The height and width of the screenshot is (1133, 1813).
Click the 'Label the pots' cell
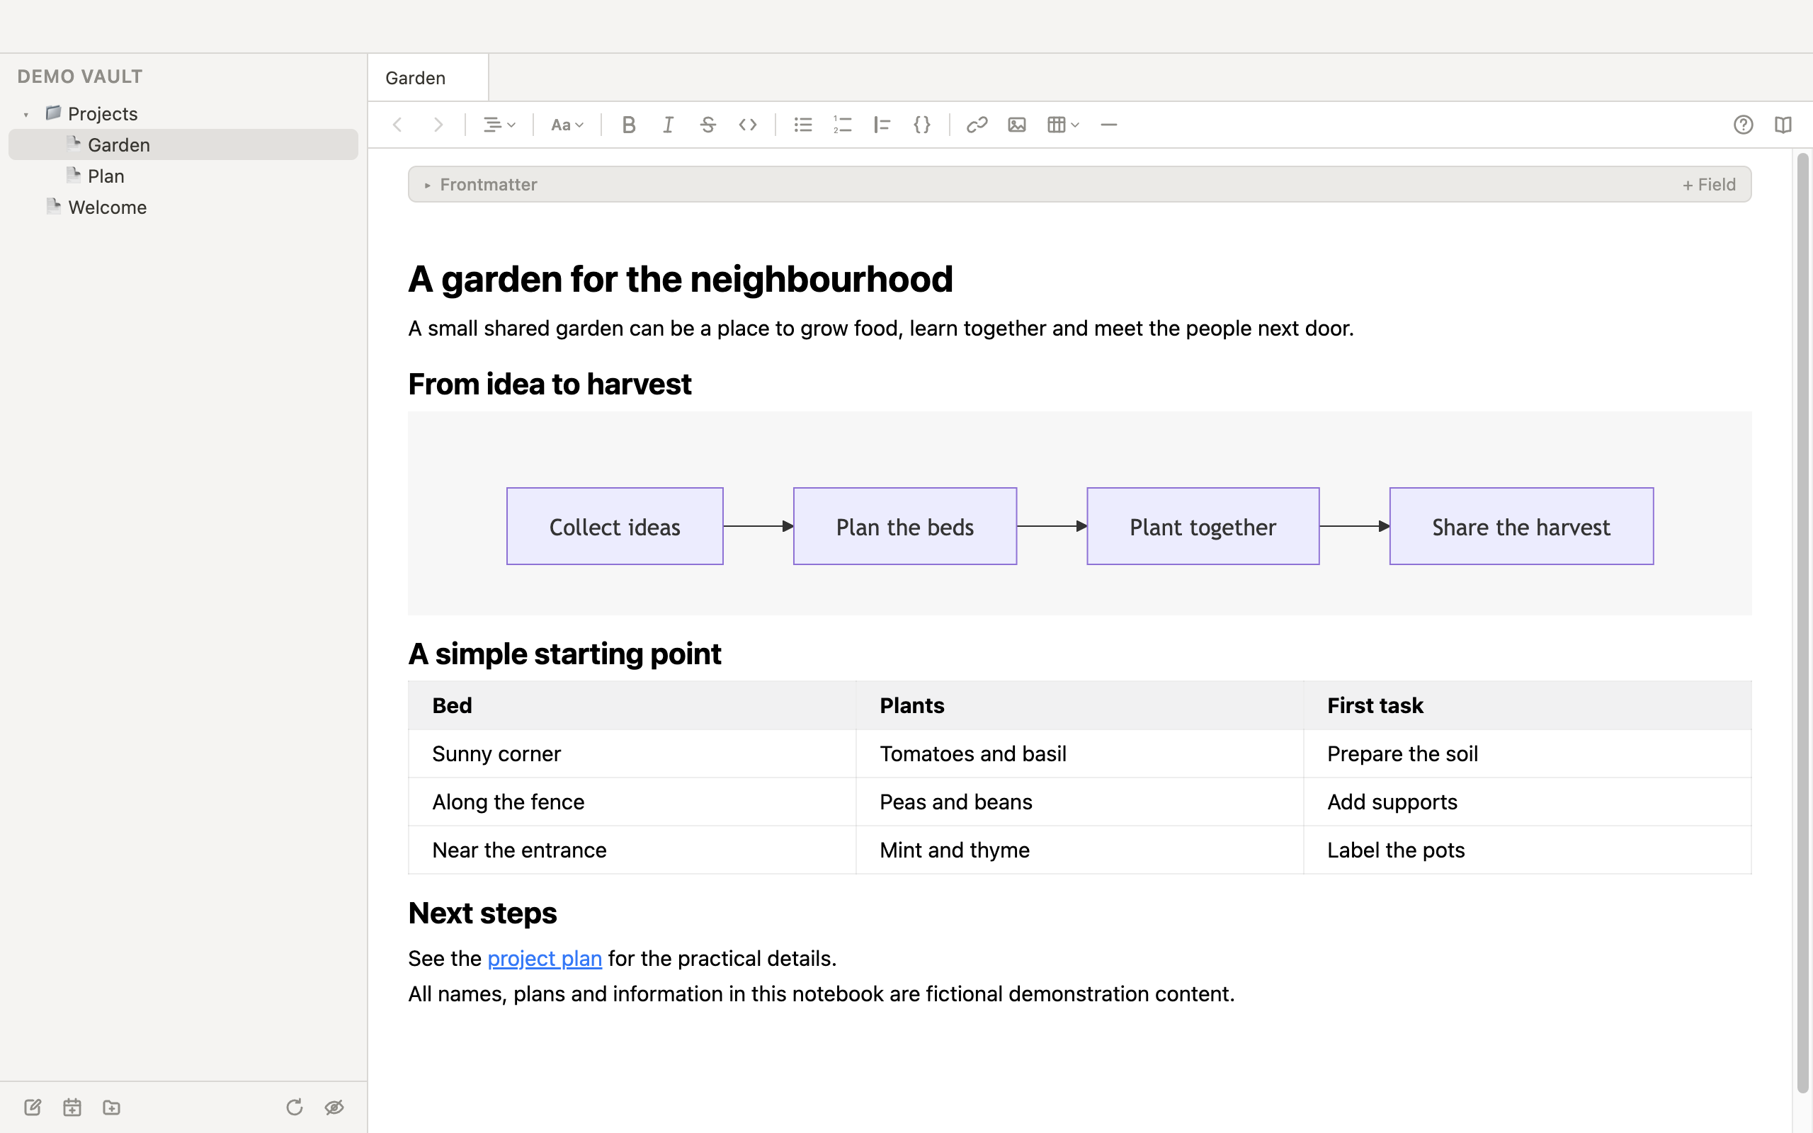pyautogui.click(x=1528, y=850)
